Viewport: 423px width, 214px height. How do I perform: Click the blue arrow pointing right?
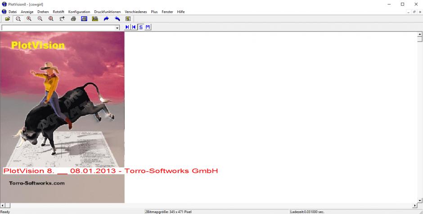coord(106,19)
